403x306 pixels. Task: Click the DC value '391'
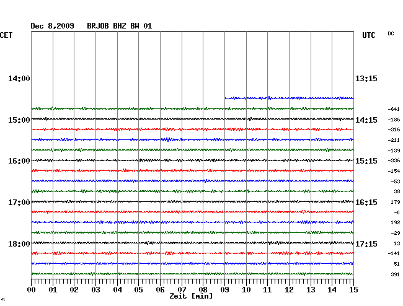click(396, 274)
